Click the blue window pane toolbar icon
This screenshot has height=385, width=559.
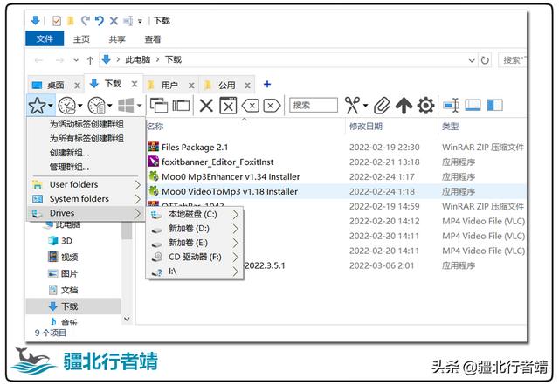coord(473,105)
